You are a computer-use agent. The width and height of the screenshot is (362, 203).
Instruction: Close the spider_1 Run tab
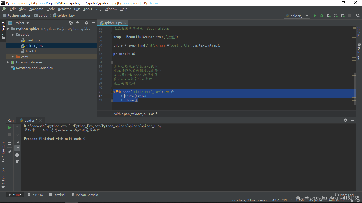point(41,121)
